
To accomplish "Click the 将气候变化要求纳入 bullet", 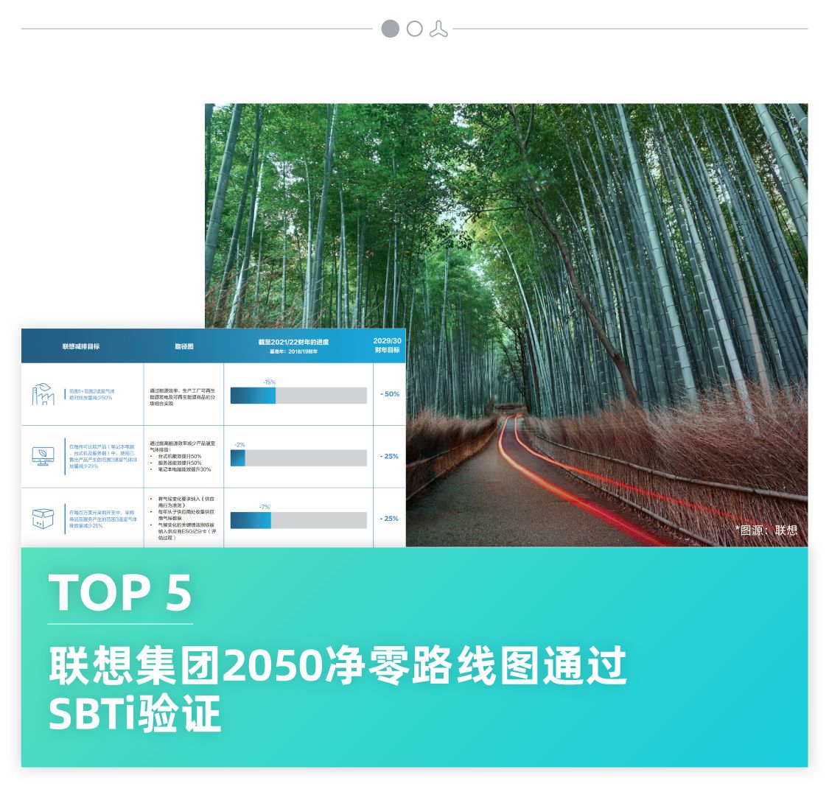I will click(x=186, y=502).
